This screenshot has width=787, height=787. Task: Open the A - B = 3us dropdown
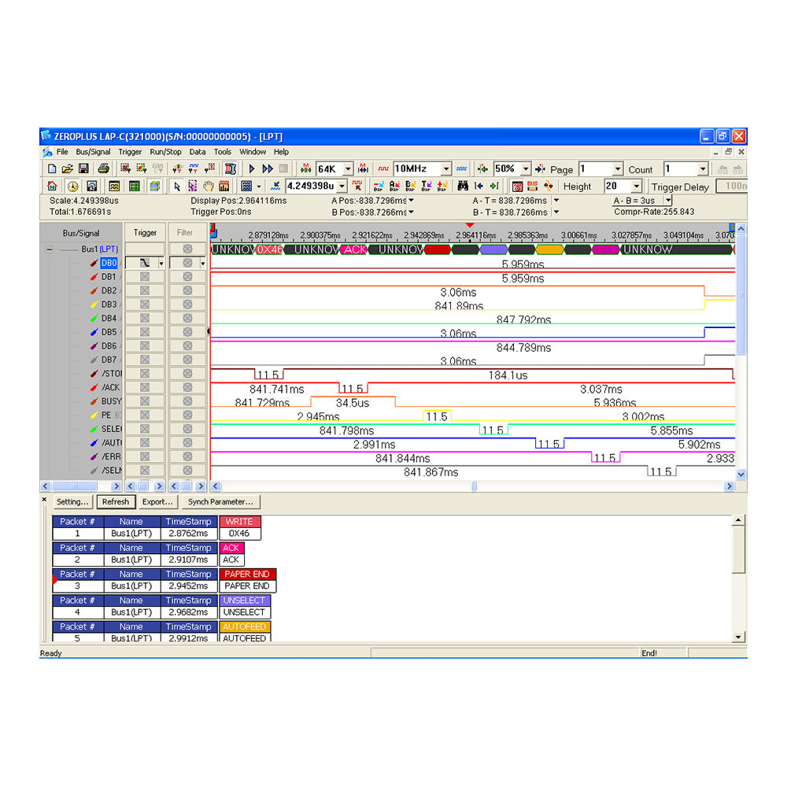click(667, 200)
